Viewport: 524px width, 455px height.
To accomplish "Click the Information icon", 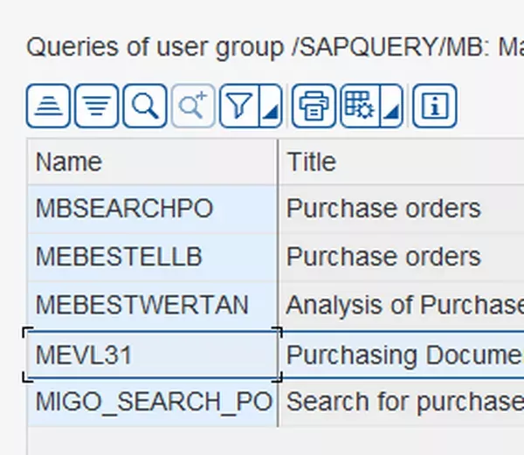I will click(x=434, y=106).
